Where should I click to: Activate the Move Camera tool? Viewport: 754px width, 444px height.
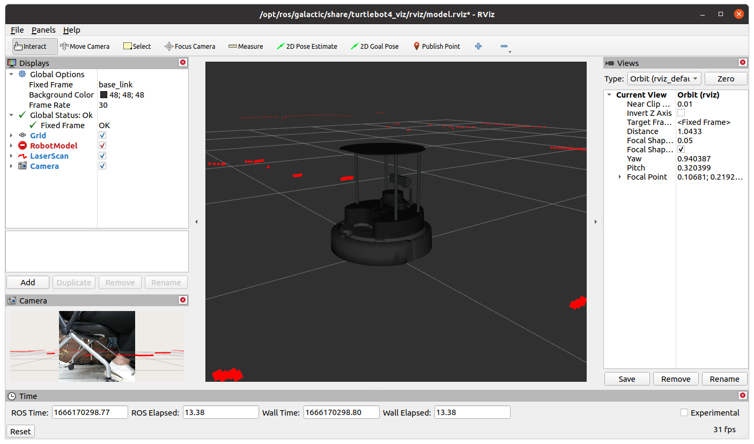click(85, 46)
